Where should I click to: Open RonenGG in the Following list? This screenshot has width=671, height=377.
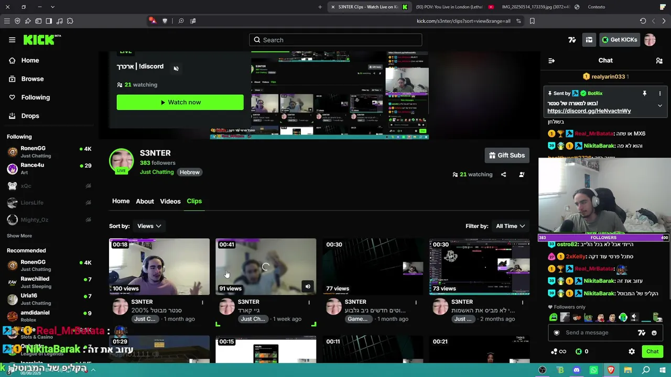click(49, 152)
